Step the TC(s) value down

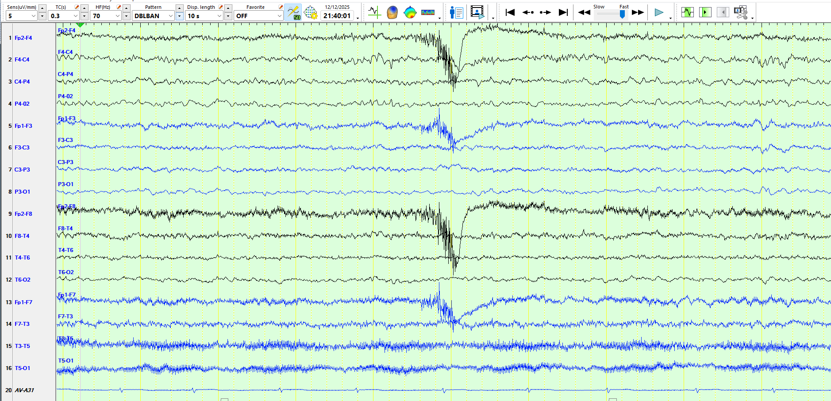coord(85,16)
